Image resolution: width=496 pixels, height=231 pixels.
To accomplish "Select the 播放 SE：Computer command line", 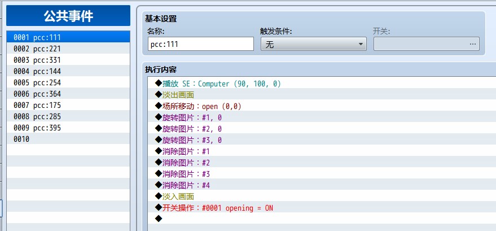I will click(322, 84).
